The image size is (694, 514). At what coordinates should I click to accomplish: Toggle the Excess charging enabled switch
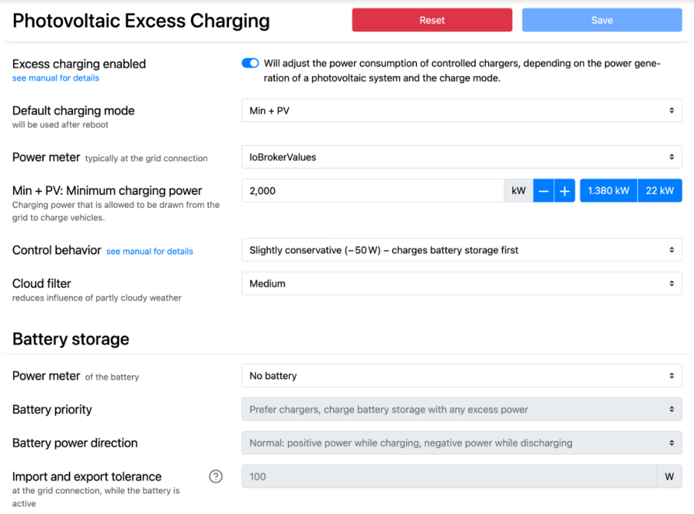click(x=250, y=64)
